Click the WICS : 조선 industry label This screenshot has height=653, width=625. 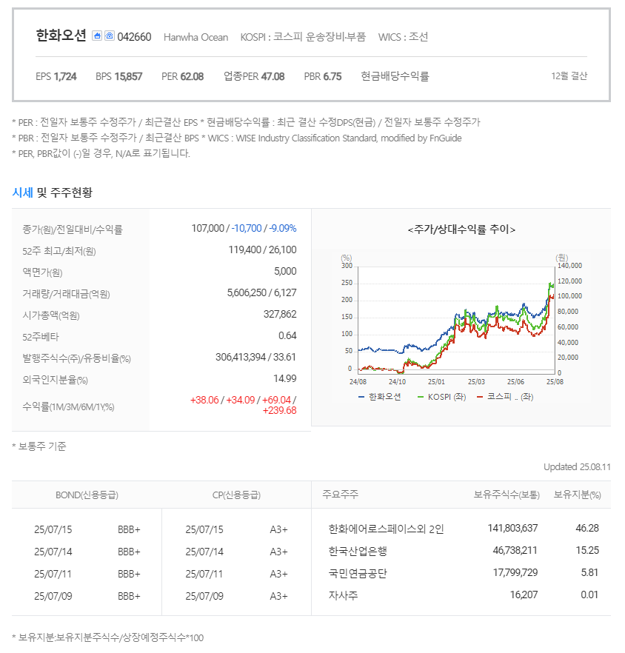coord(403,37)
